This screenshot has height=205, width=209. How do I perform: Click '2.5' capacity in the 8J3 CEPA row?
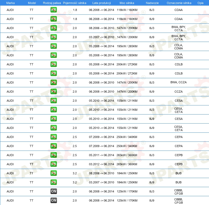pos(75,137)
